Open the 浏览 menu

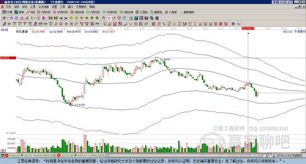pos(17,7)
